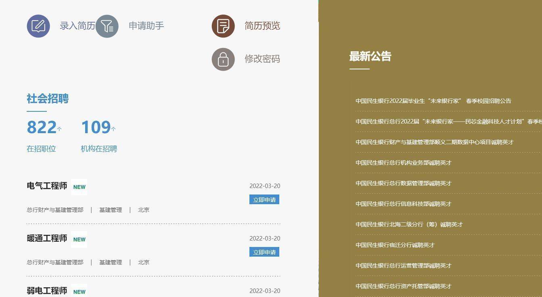Select the 修改密码 text label
The width and height of the screenshot is (542, 297).
262,59
